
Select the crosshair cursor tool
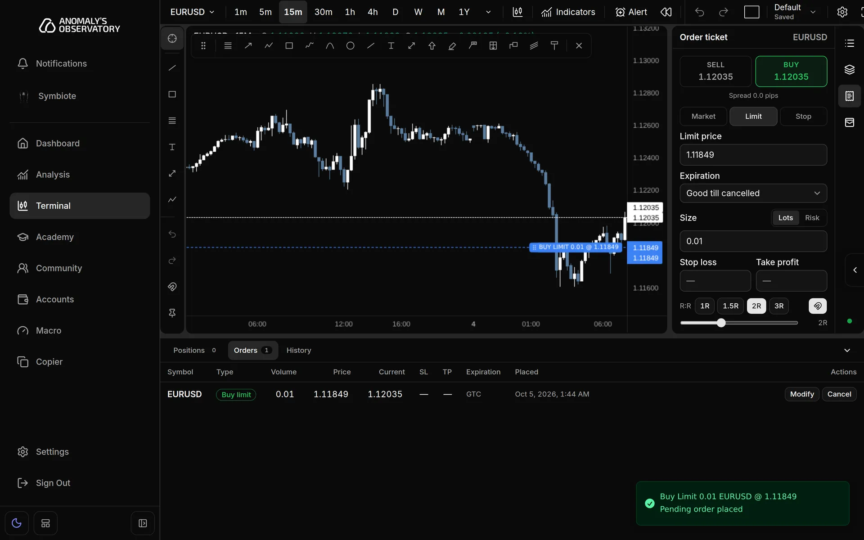pos(172,38)
